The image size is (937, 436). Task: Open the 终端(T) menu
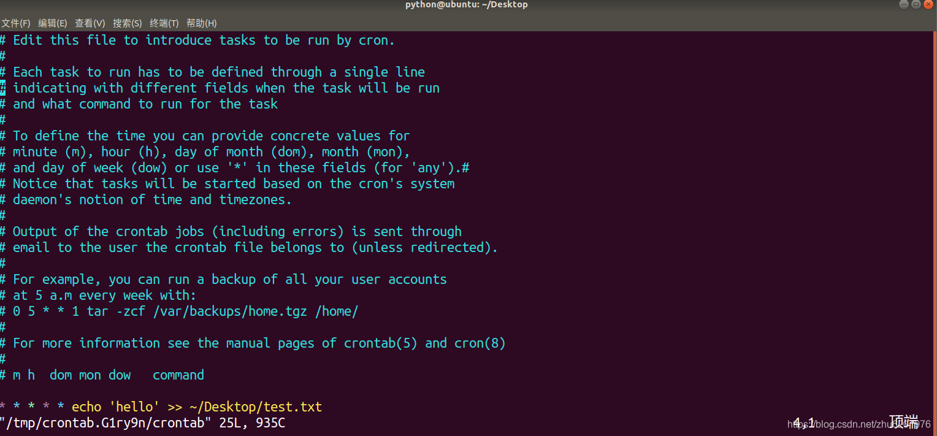coord(163,23)
